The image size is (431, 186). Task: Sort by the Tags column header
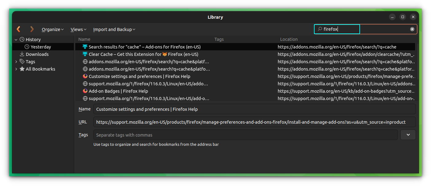pos(219,39)
